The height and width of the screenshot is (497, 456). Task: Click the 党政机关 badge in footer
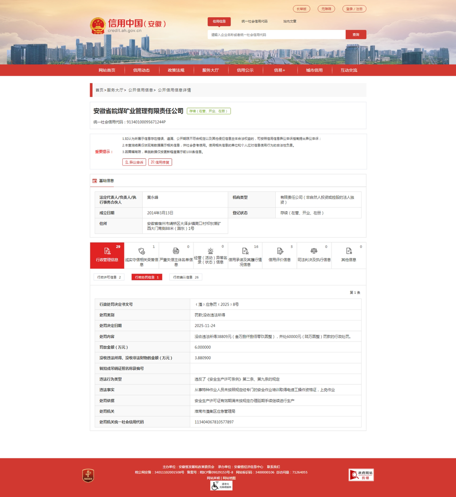coord(88,475)
